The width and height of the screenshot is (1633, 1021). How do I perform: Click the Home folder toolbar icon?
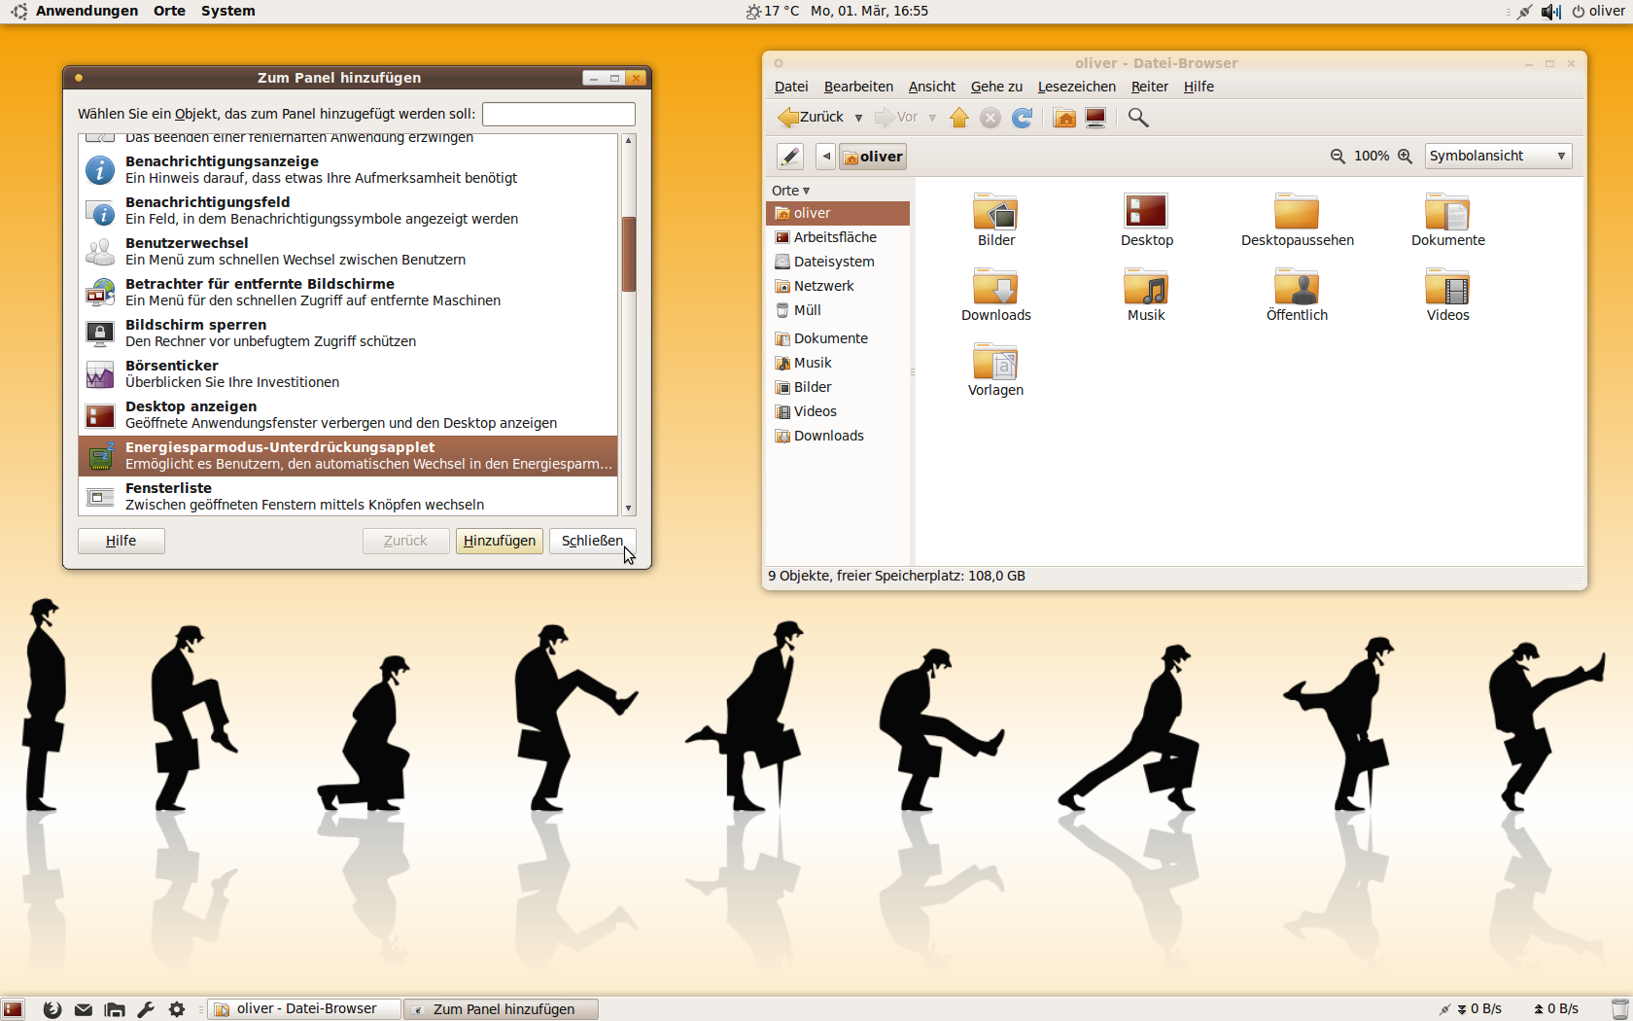click(x=1064, y=118)
